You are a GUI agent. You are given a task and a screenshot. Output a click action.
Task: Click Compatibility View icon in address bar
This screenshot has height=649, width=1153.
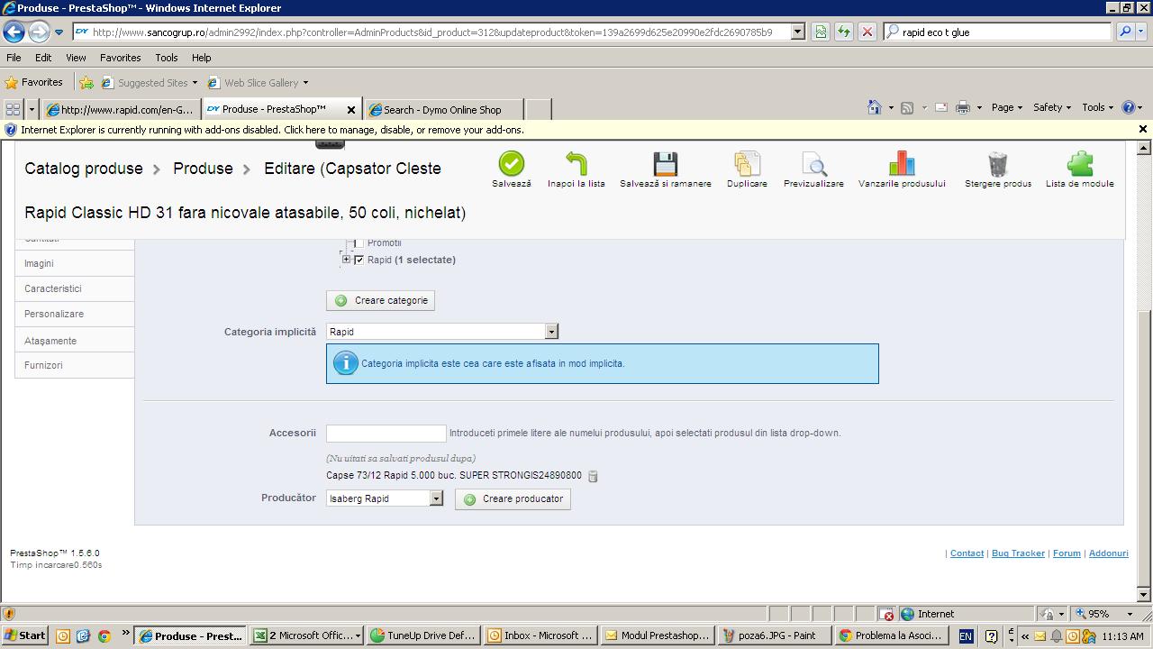(821, 32)
